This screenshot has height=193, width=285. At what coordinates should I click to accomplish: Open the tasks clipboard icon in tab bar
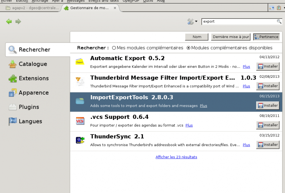click(x=279, y=8)
